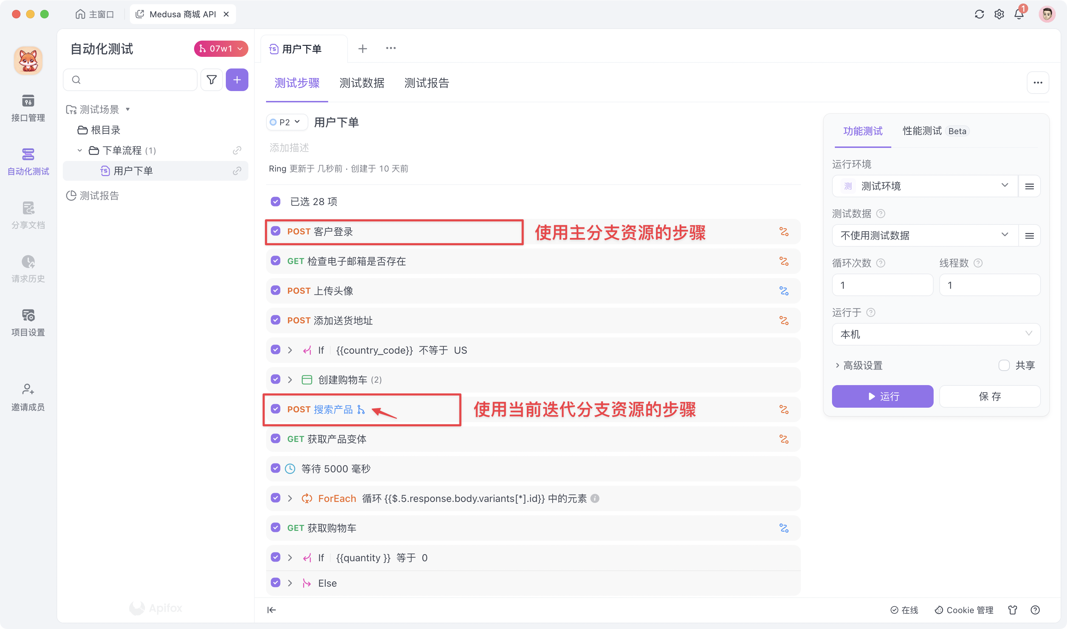Click the 保存 button
Image resolution: width=1067 pixels, height=629 pixels.
(990, 396)
